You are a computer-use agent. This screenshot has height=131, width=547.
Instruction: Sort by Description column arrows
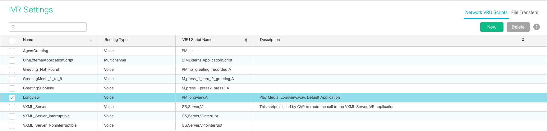[x=523, y=40]
